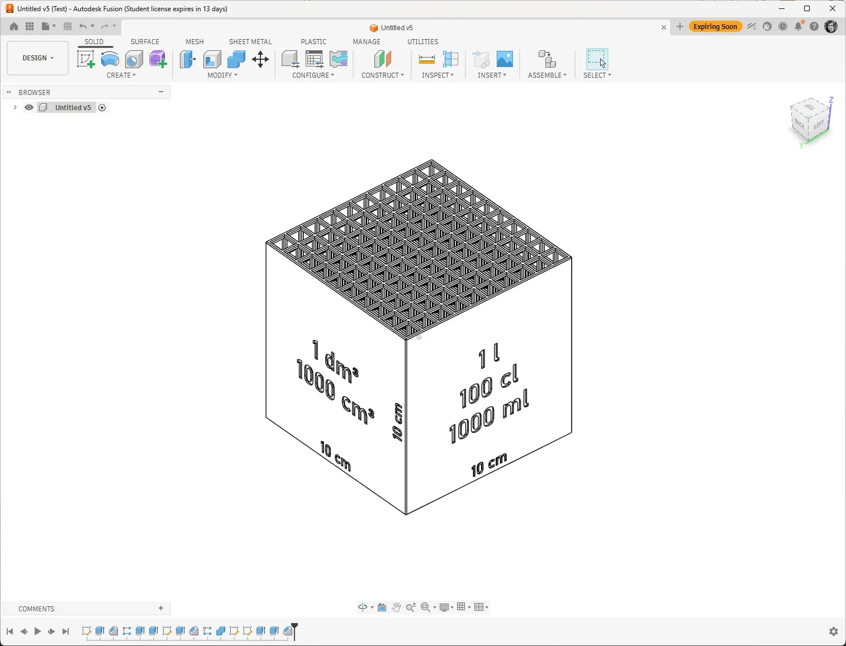846x646 pixels.
Task: Add a comment using the plus in COMMENTS
Action: [x=161, y=609]
